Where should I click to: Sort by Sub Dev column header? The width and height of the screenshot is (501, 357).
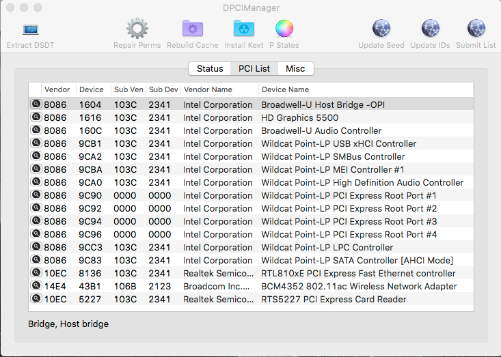tap(163, 89)
